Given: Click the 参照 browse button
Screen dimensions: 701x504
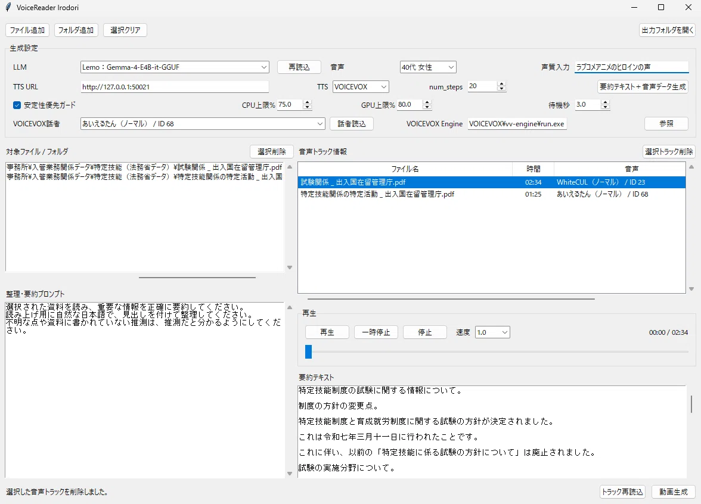Looking at the screenshot, I should (666, 124).
